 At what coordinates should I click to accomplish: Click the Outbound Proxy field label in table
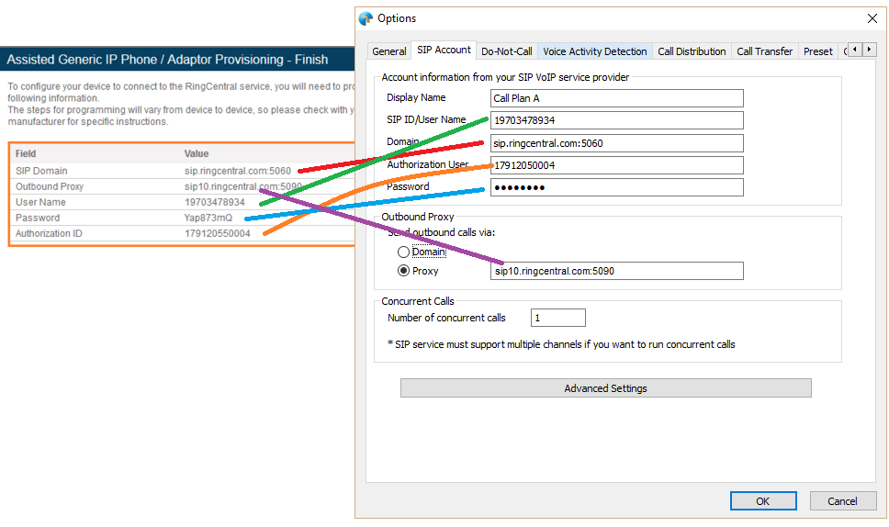(x=50, y=186)
